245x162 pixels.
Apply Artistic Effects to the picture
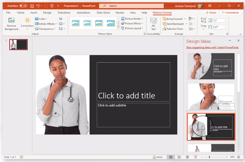tap(46, 24)
